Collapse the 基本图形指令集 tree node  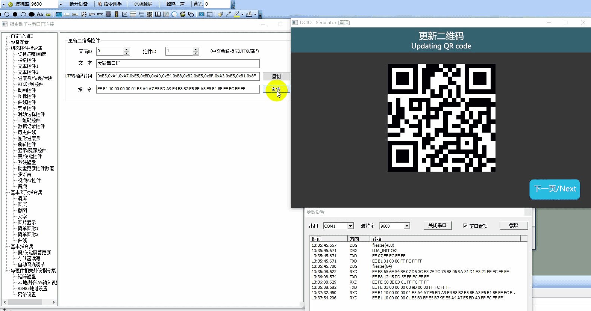pos(7,192)
